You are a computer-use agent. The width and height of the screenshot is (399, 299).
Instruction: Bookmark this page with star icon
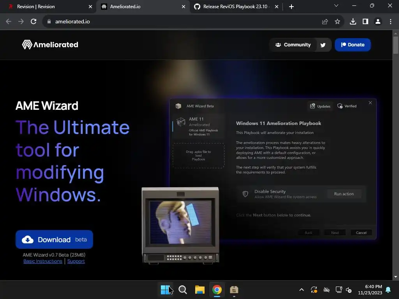(x=337, y=22)
